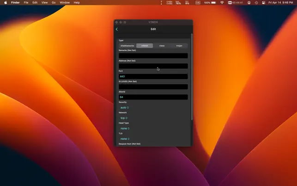
Task: Open the Security dropdown set to auto
Action: [x=125, y=108]
